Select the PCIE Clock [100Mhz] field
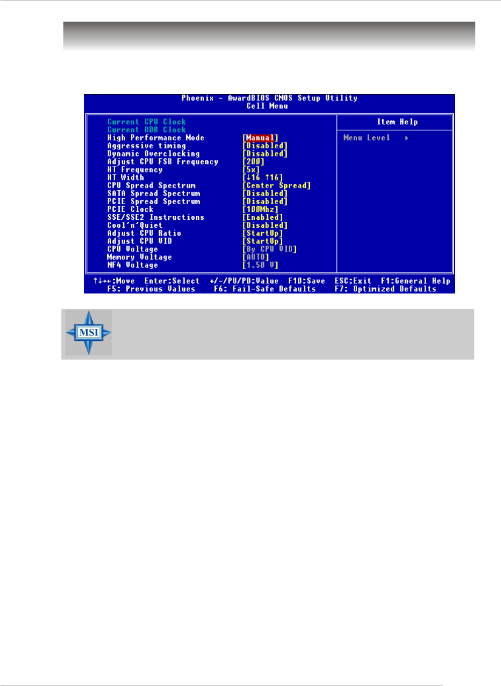The width and height of the screenshot is (501, 686). click(x=260, y=210)
